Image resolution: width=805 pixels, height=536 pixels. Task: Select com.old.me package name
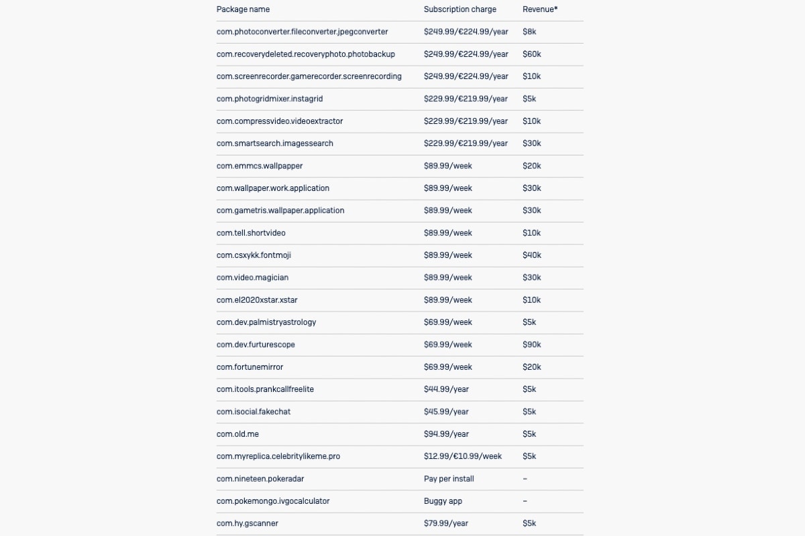(x=237, y=434)
